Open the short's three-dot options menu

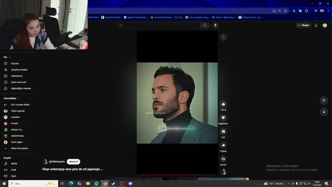223,37
